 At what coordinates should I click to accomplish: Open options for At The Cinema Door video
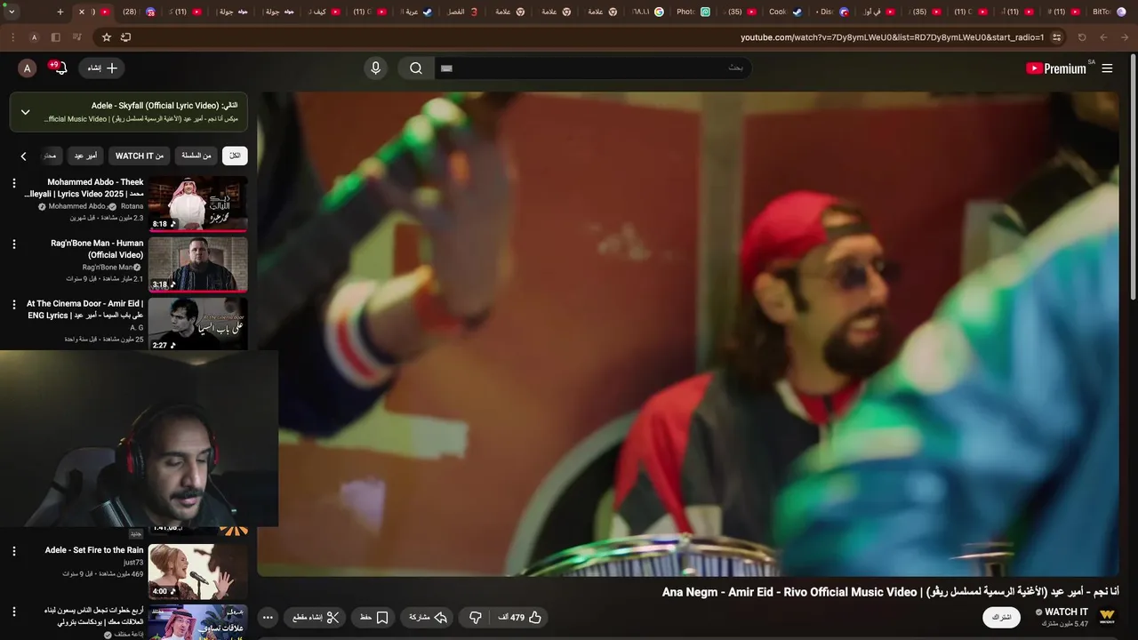pyautogui.click(x=13, y=304)
